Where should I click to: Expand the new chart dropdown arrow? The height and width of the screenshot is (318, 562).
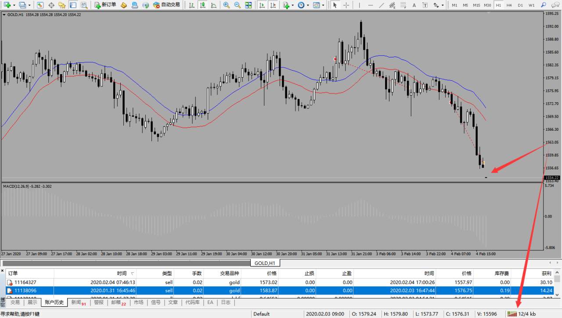click(14, 5)
